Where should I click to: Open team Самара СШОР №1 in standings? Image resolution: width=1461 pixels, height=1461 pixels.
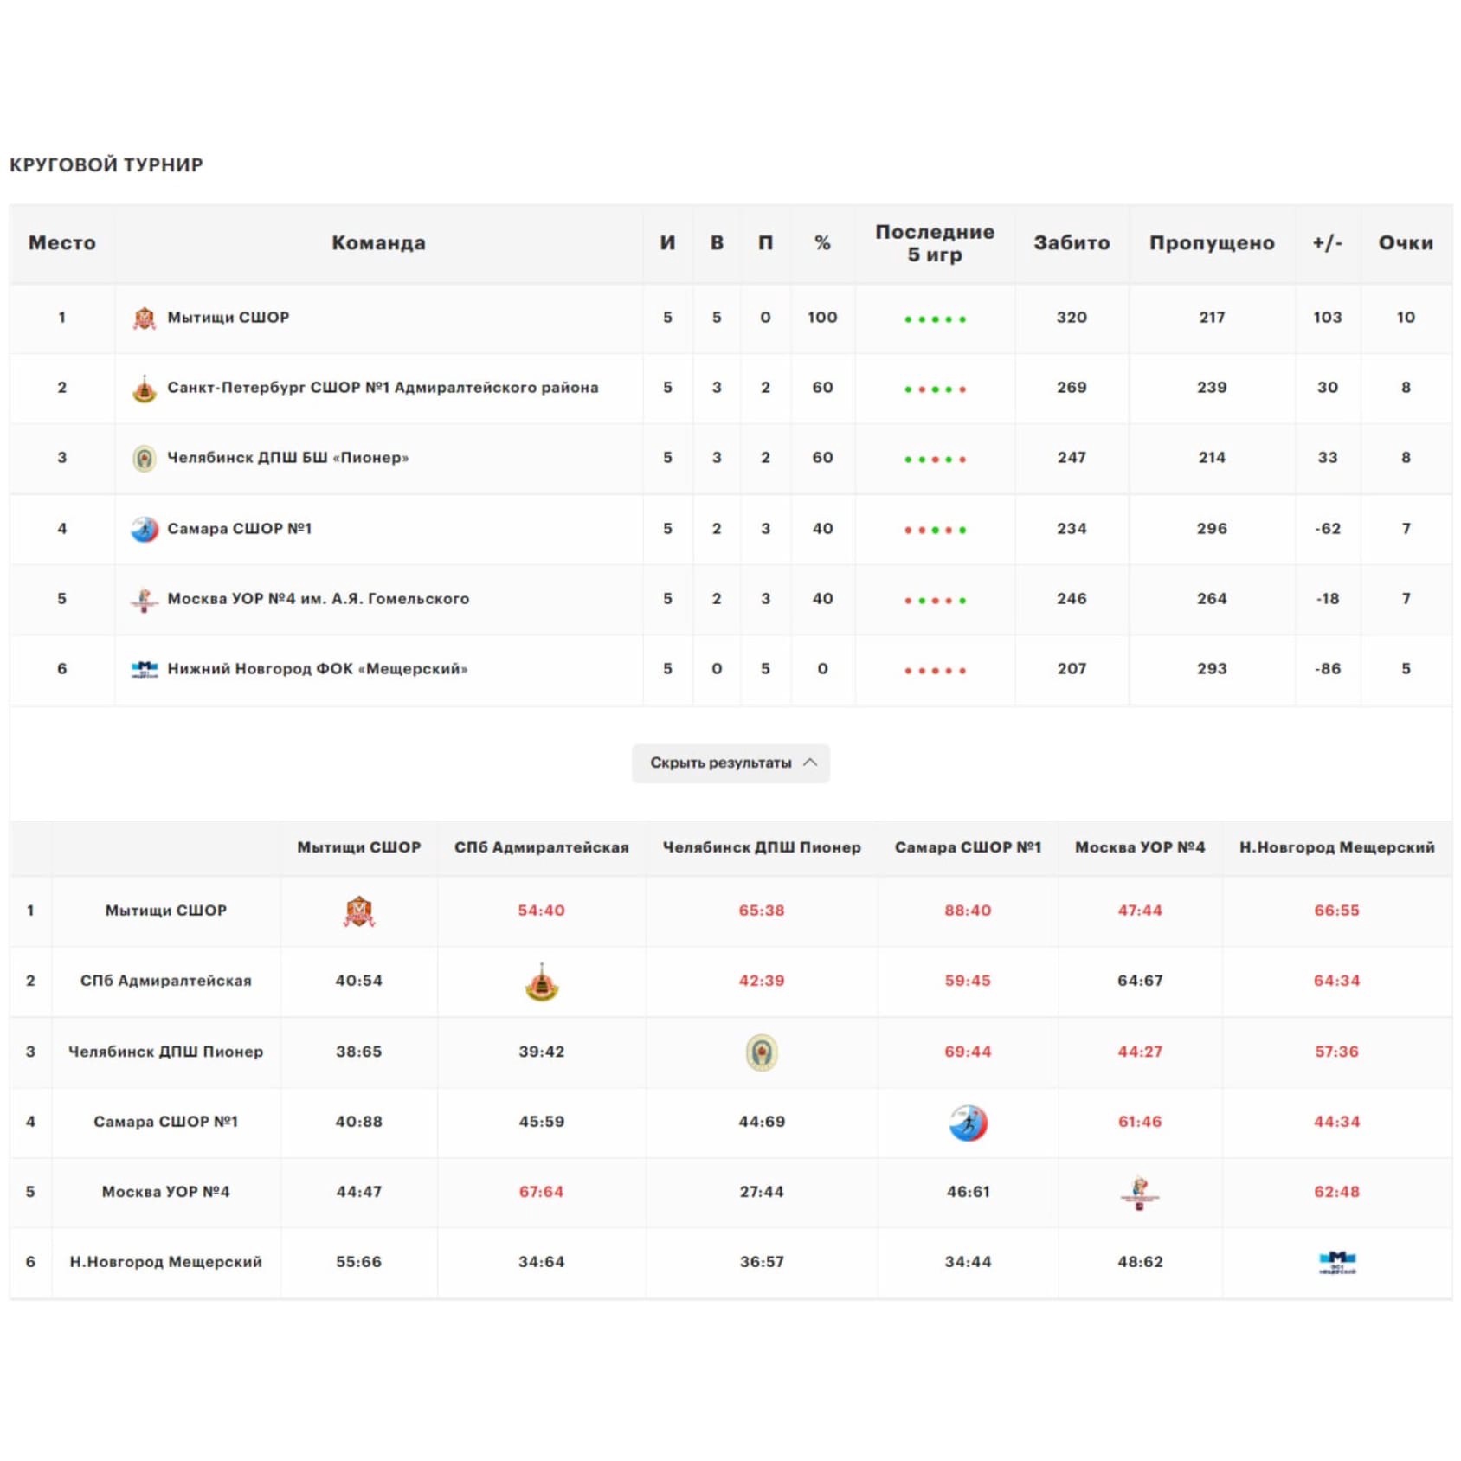point(240,528)
